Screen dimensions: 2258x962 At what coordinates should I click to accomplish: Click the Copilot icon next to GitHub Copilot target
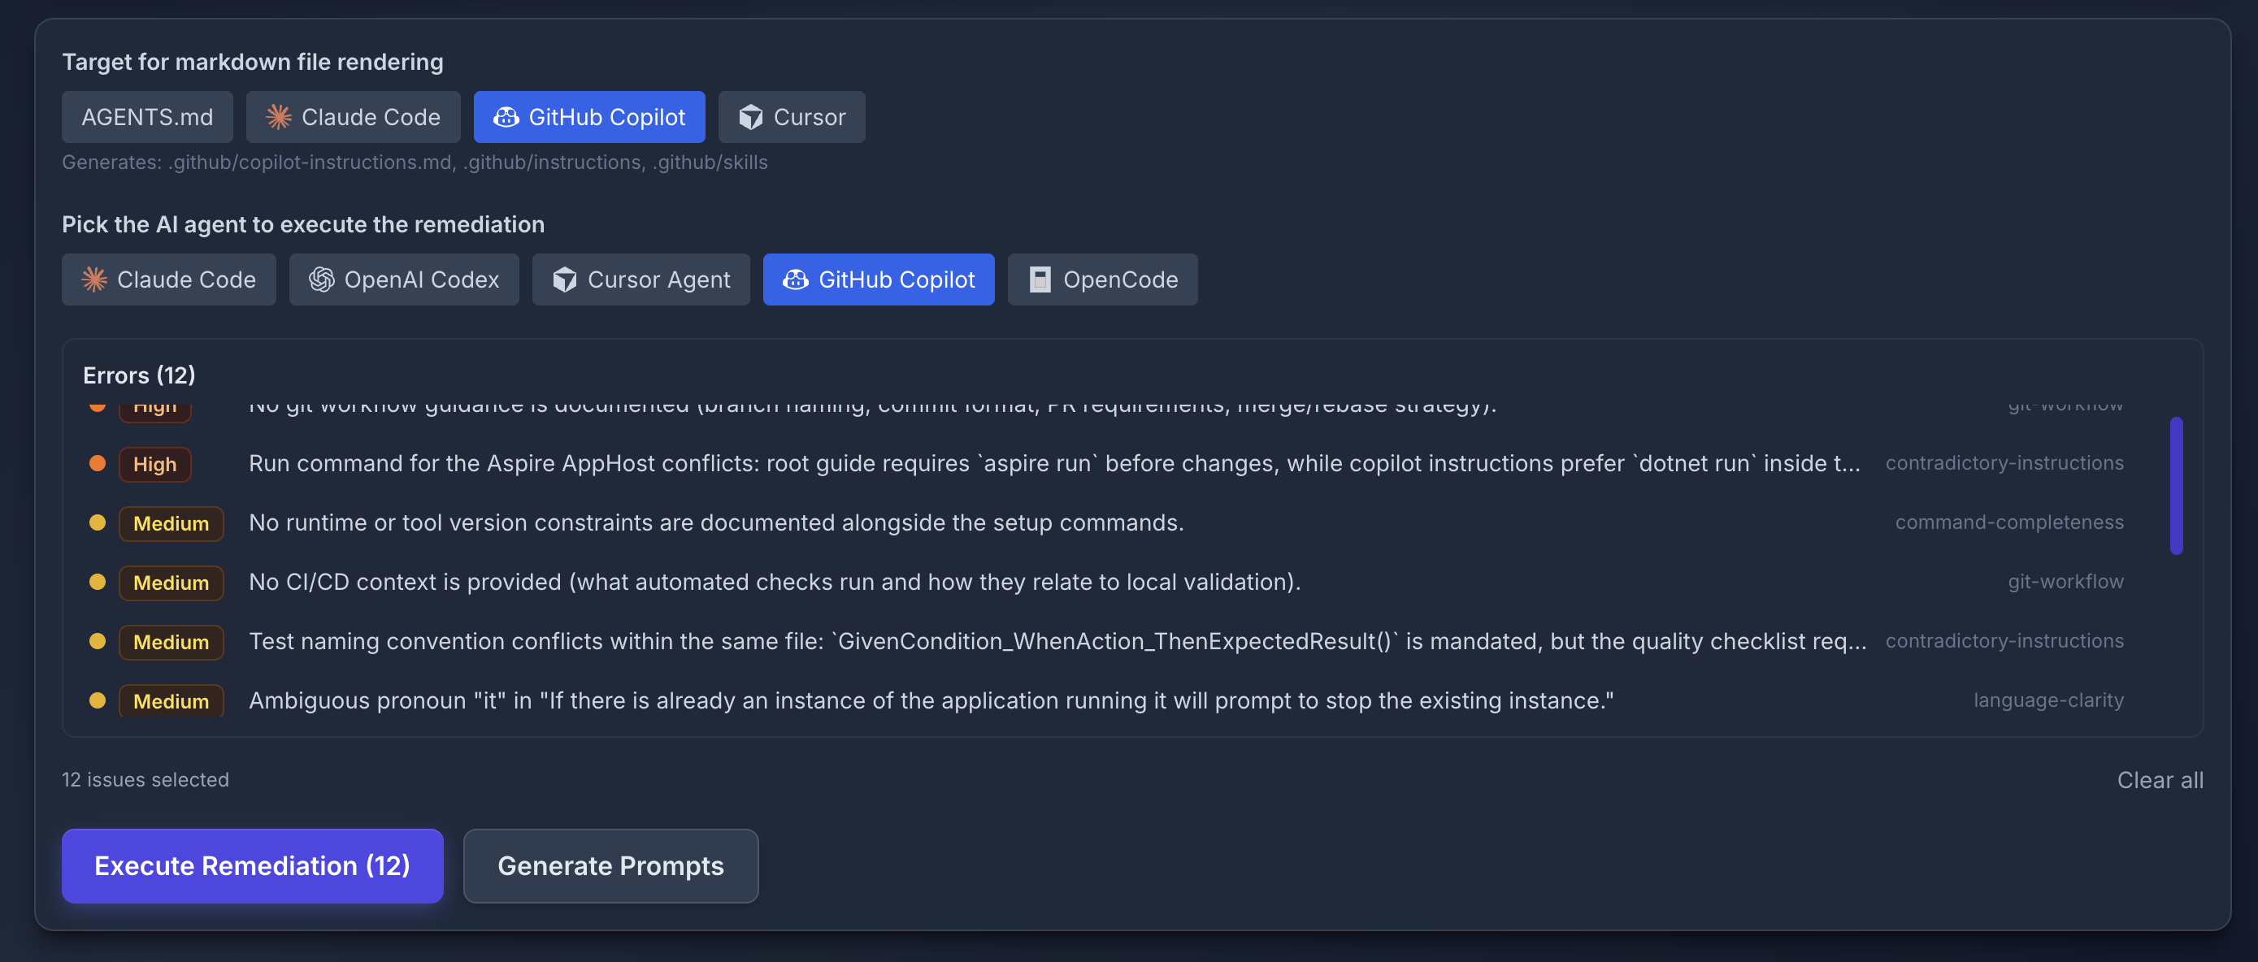coord(505,115)
